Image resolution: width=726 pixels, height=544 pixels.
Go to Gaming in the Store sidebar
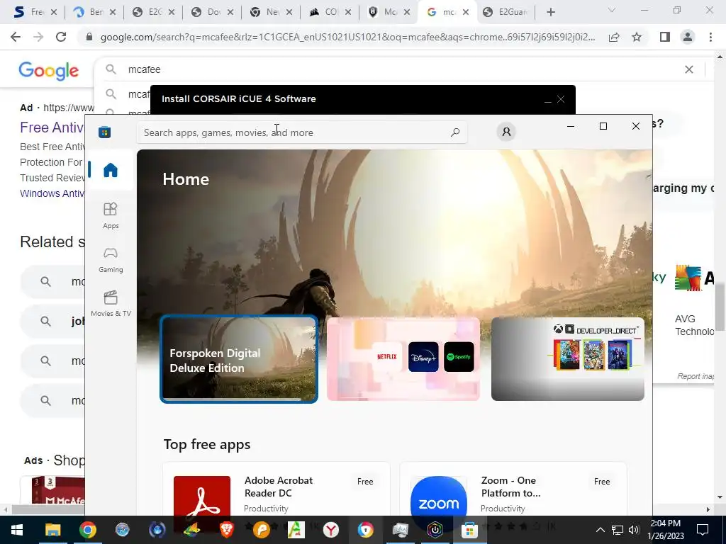point(111,259)
